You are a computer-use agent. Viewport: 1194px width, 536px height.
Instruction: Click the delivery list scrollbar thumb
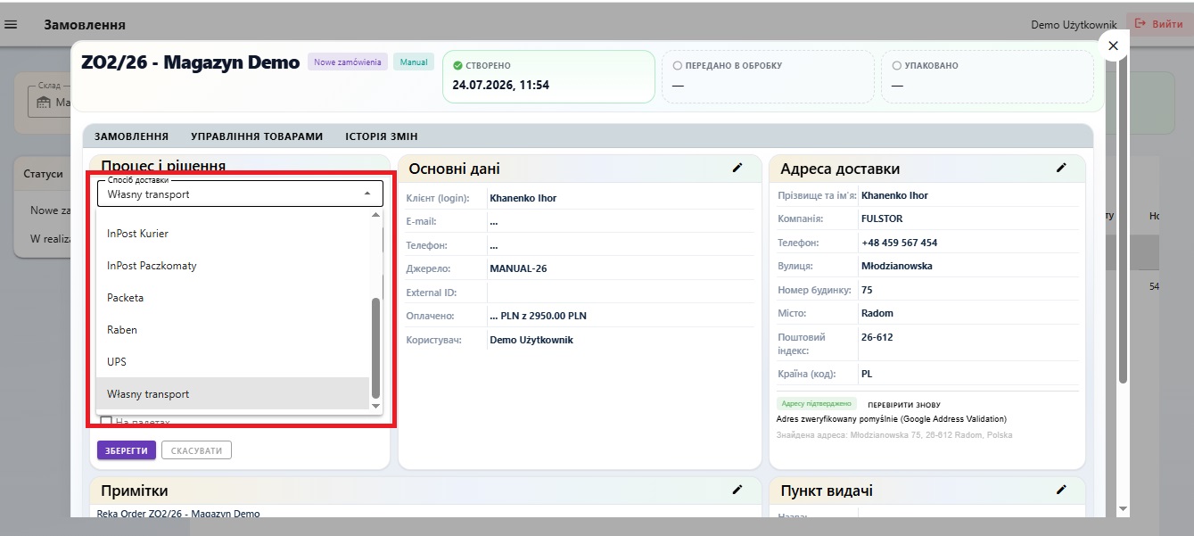(x=375, y=348)
